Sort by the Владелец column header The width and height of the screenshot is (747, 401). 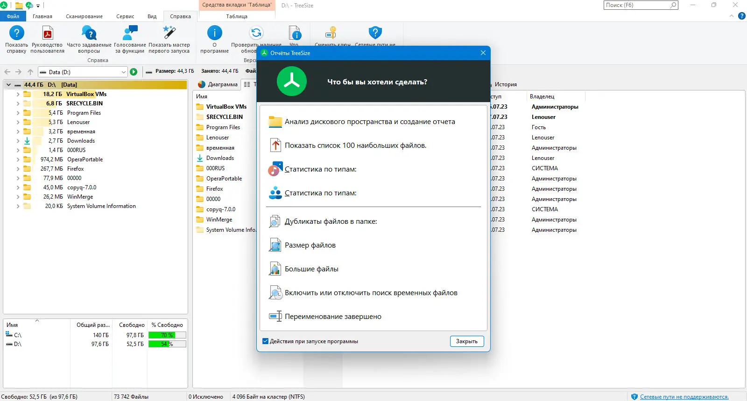pos(556,97)
